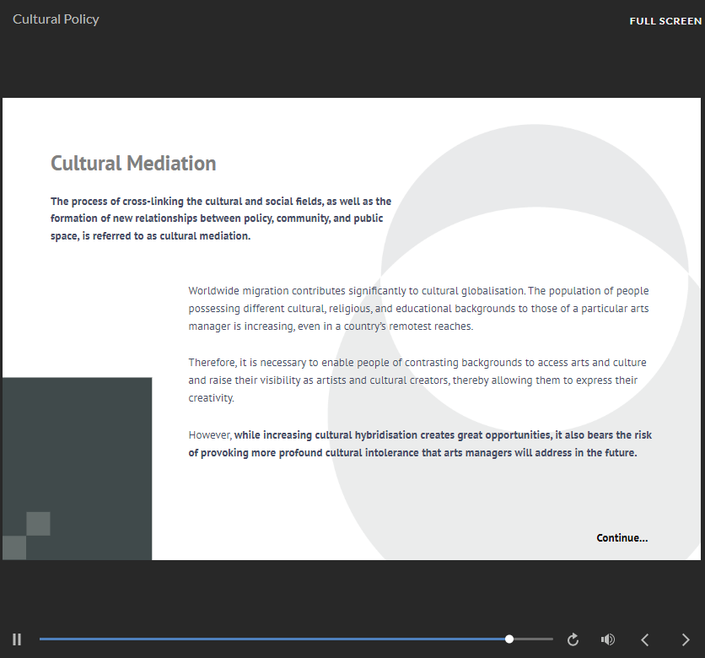Advance with the next slide arrow
The width and height of the screenshot is (705, 658).
pyautogui.click(x=686, y=639)
